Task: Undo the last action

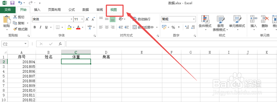Action: (20, 3)
